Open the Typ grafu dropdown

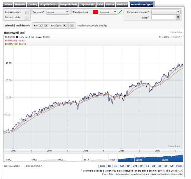tap(58, 12)
